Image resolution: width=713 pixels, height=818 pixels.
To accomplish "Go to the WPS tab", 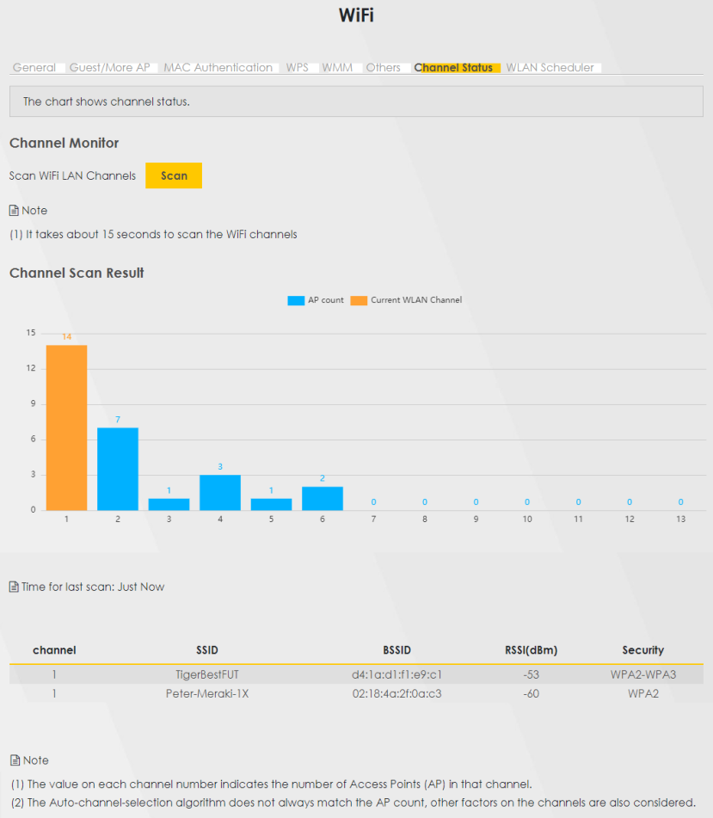I will (x=297, y=68).
